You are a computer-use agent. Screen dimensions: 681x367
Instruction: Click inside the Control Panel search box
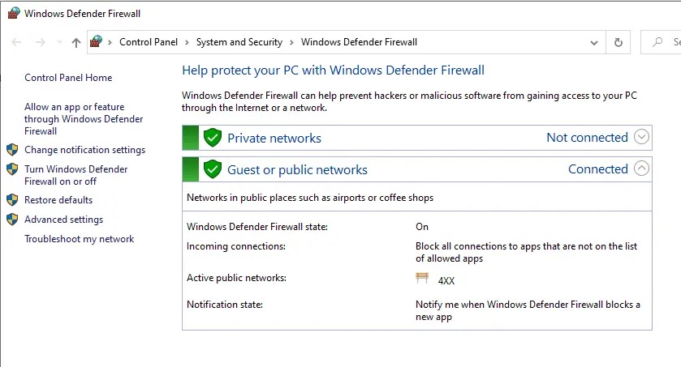coord(661,42)
